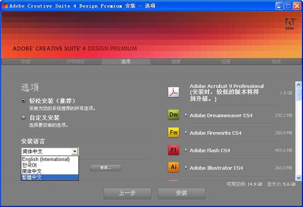Close the installer window
303x207 pixels.
pyautogui.click(x=297, y=6)
